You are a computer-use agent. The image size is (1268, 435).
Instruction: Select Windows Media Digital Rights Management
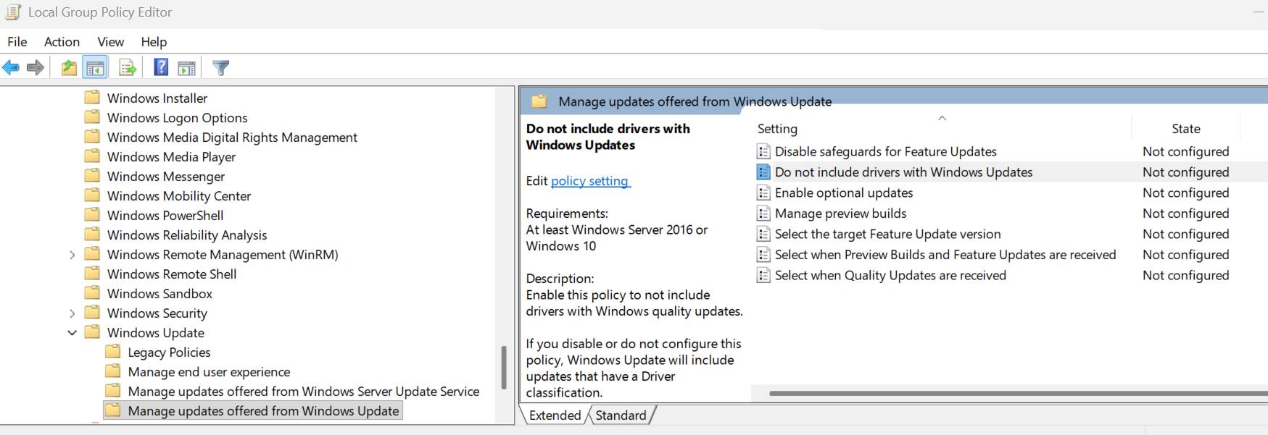pyautogui.click(x=232, y=137)
